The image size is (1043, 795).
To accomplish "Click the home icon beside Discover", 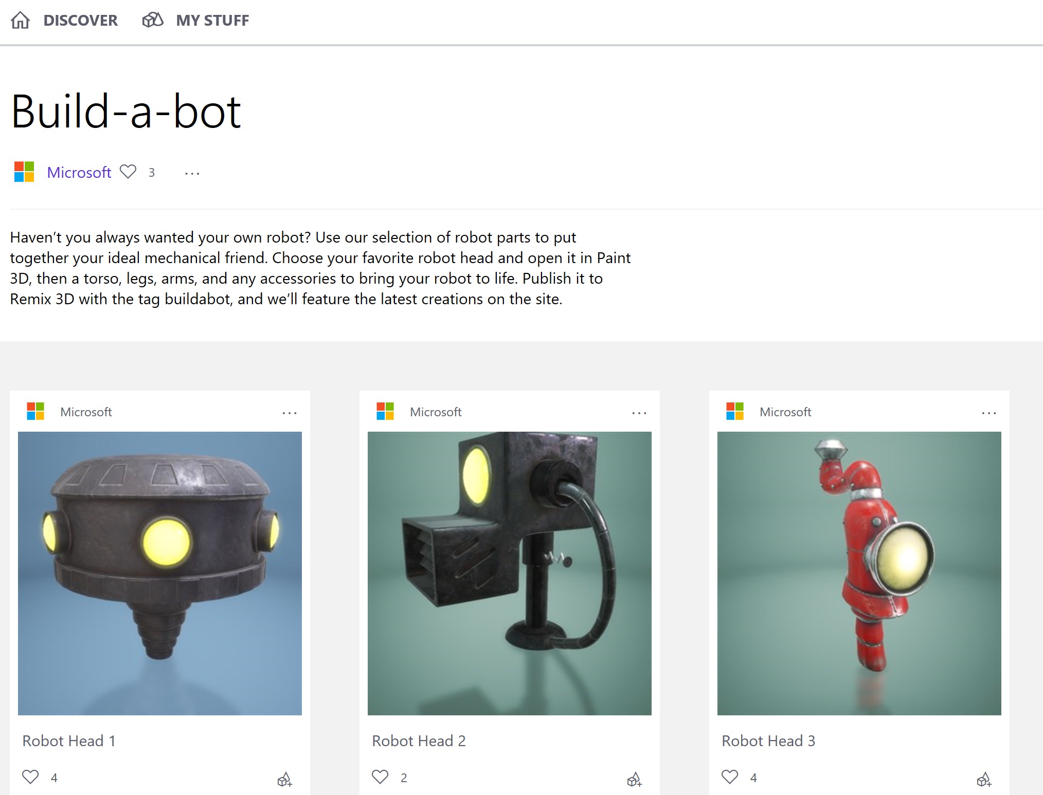I will [21, 21].
